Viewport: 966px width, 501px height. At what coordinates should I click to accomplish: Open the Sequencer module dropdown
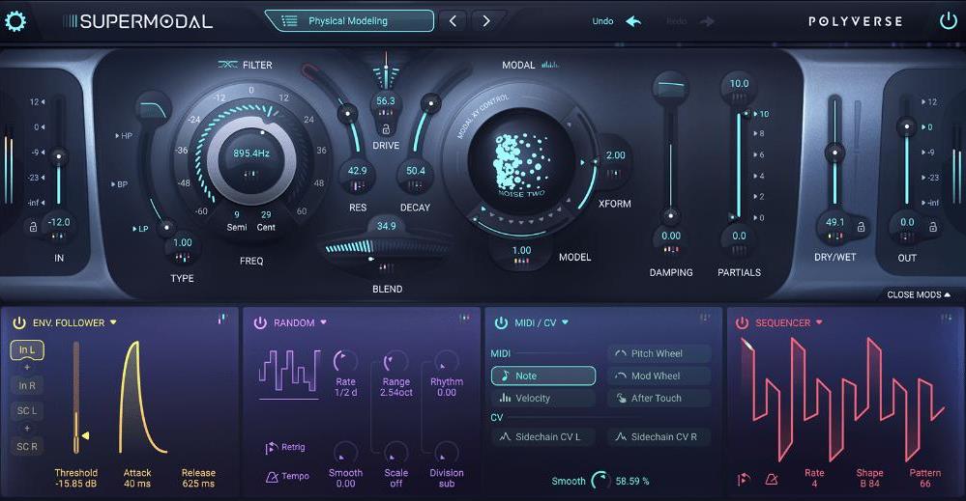[x=819, y=322]
